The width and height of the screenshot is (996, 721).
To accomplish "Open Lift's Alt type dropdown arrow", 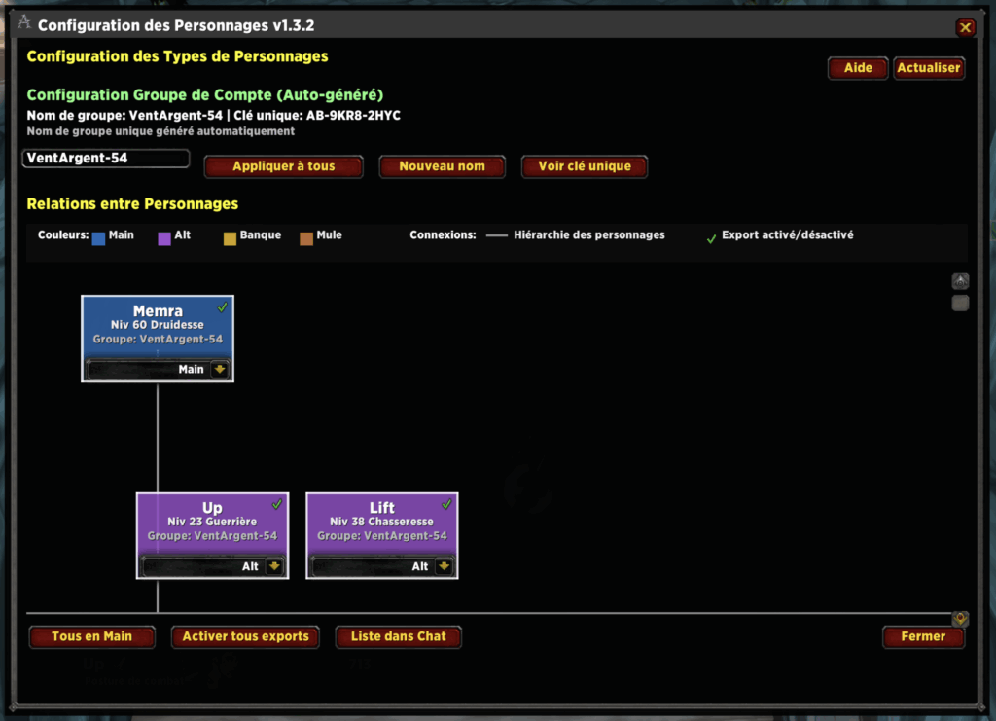I will (444, 565).
